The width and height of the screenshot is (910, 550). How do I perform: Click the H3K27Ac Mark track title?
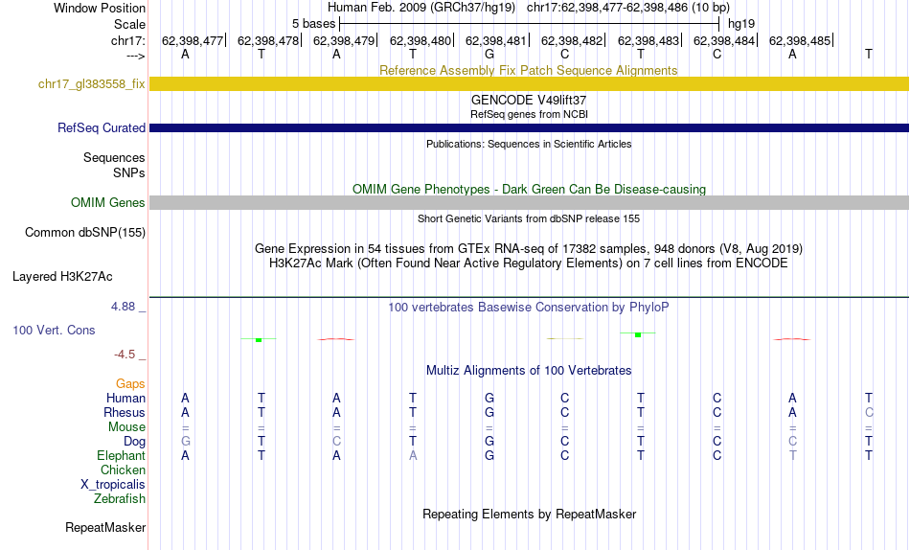point(529,264)
